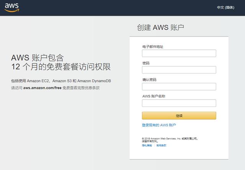Click the 创建 AWS 账户 heading
Screen dimensions: 245x170
[160, 28]
